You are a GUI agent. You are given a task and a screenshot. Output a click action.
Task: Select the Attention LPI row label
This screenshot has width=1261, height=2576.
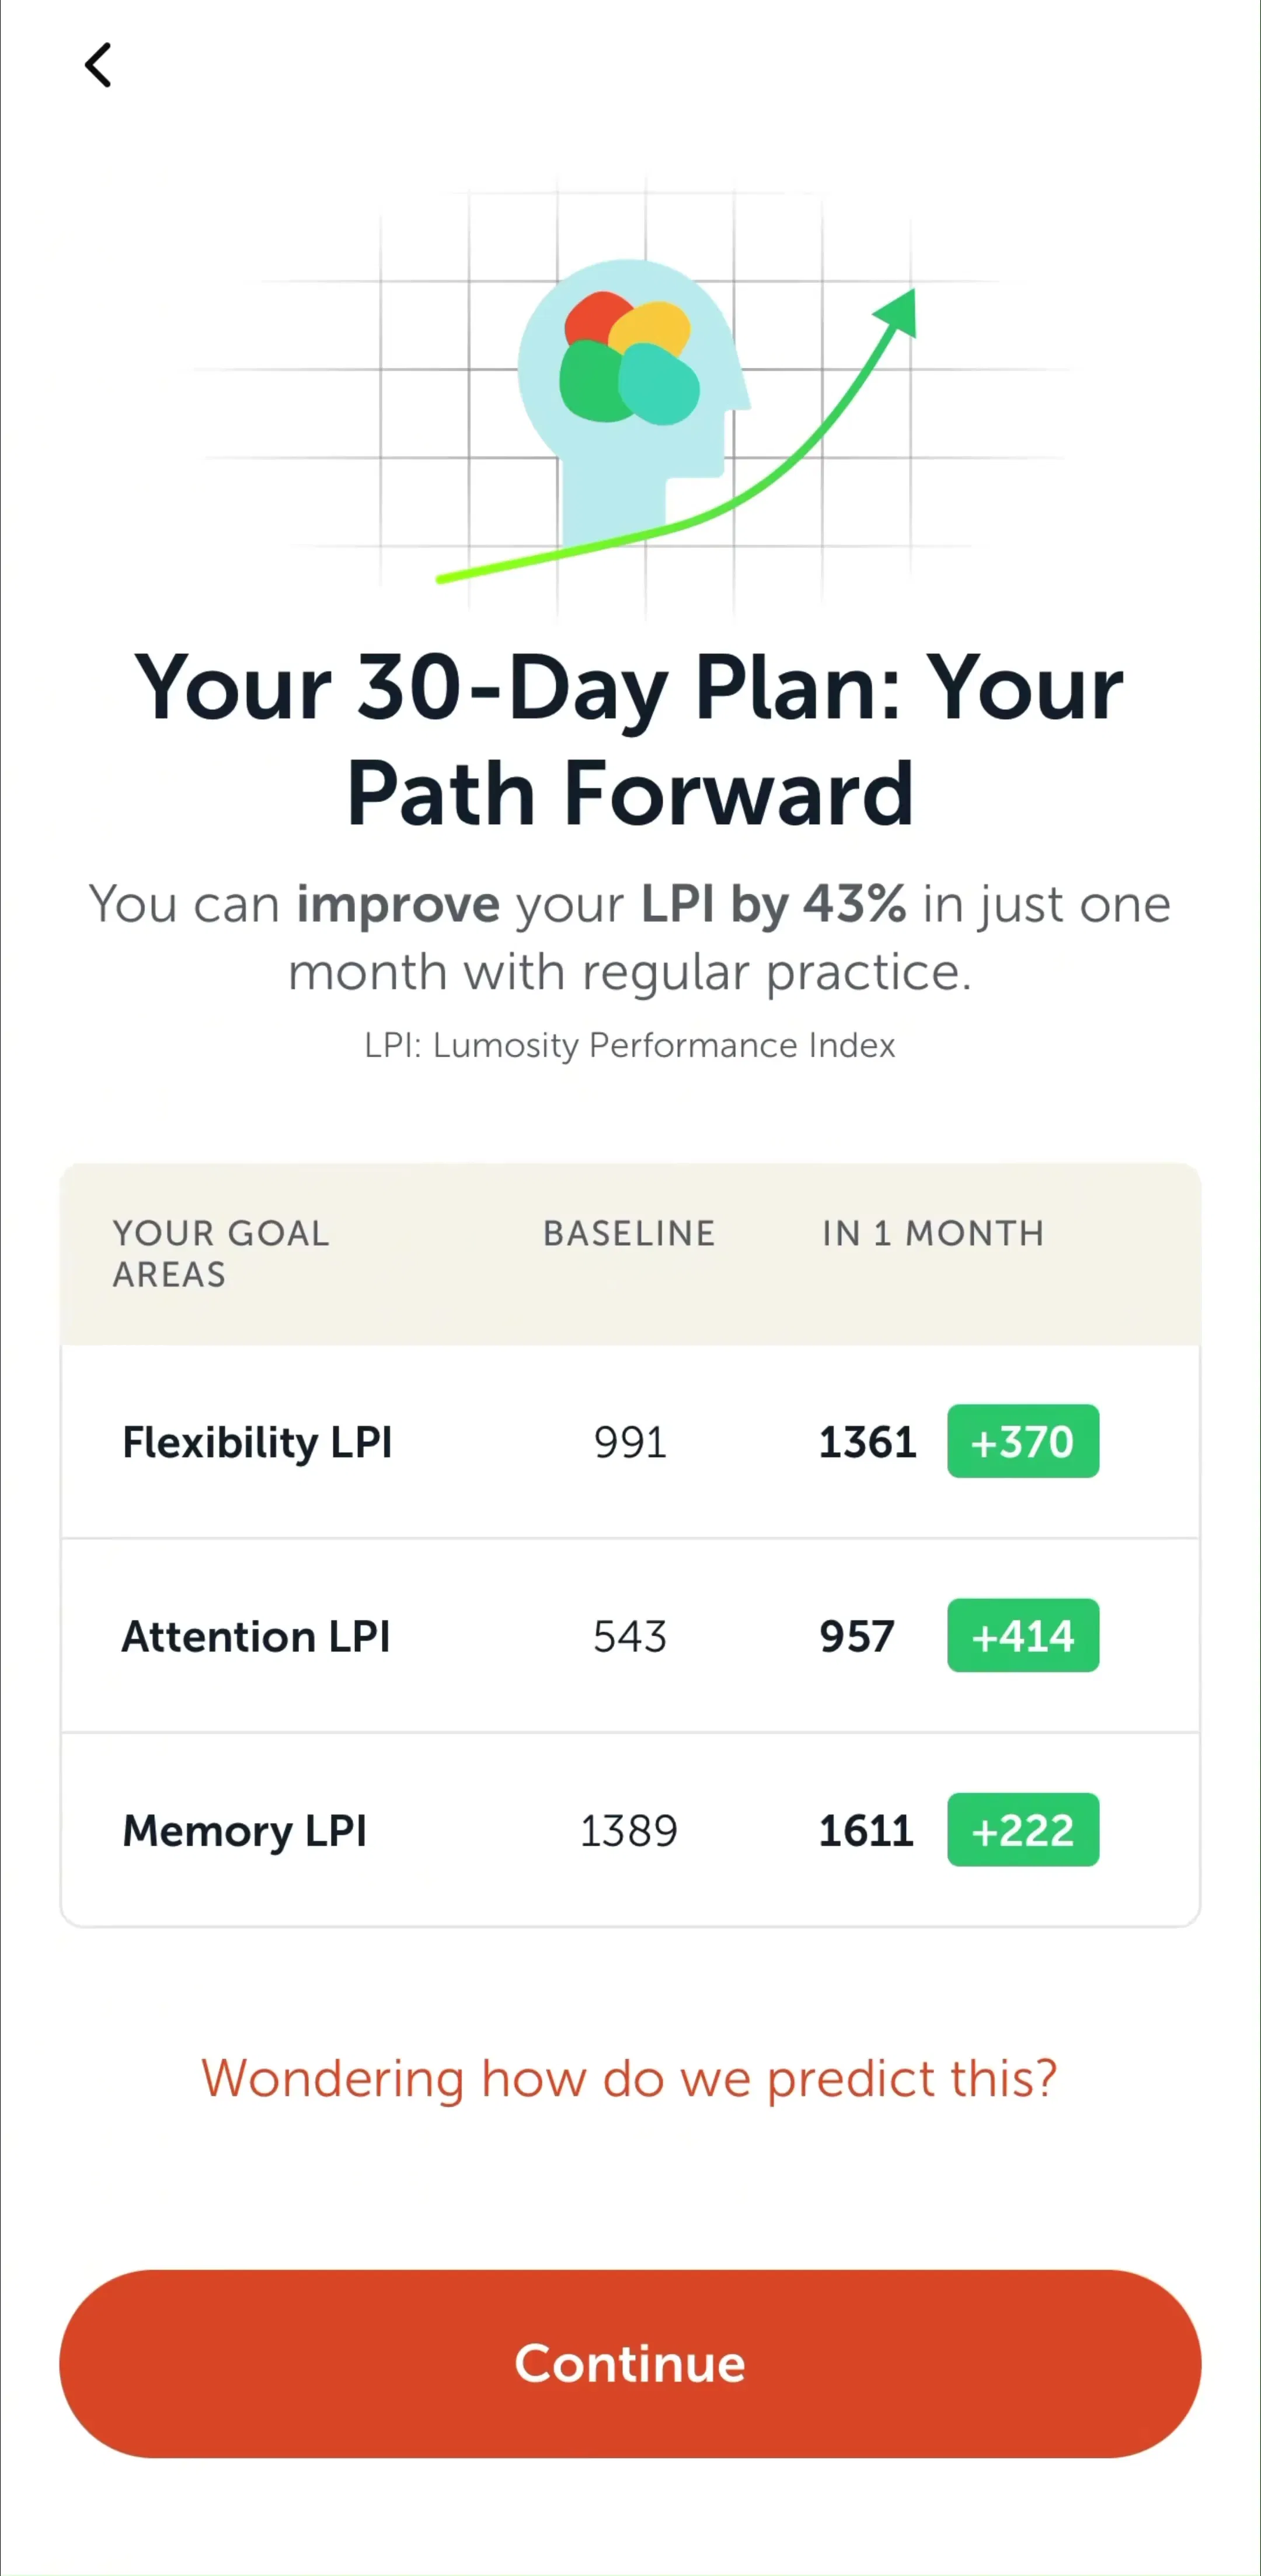(256, 1636)
